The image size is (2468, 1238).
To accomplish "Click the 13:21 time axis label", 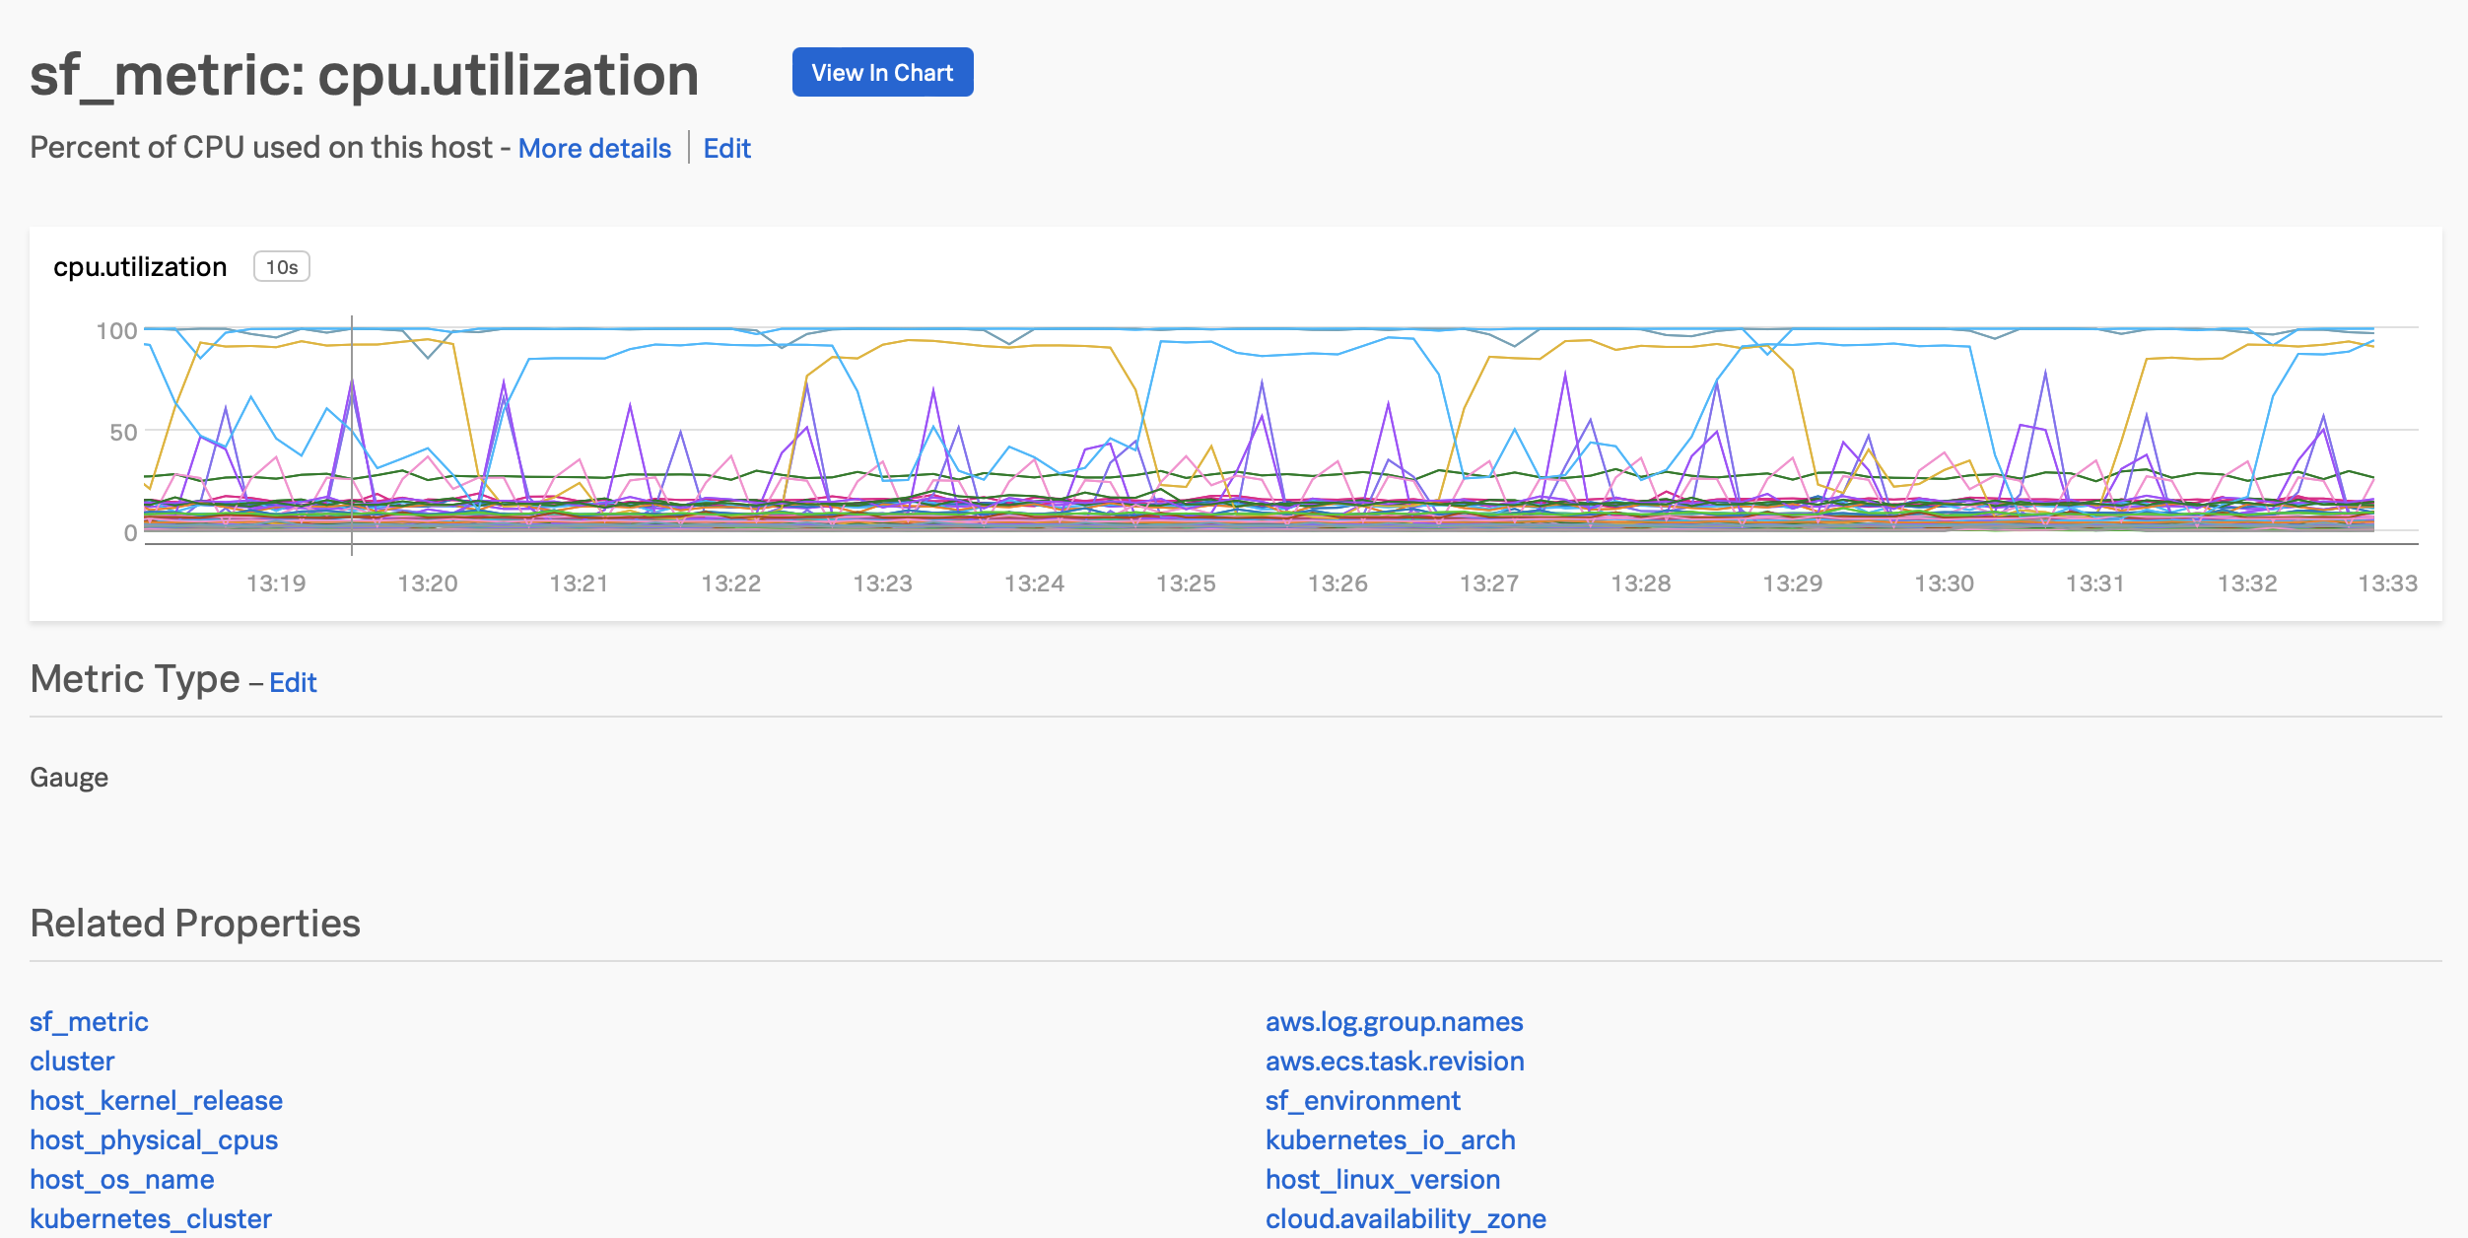I will [579, 583].
